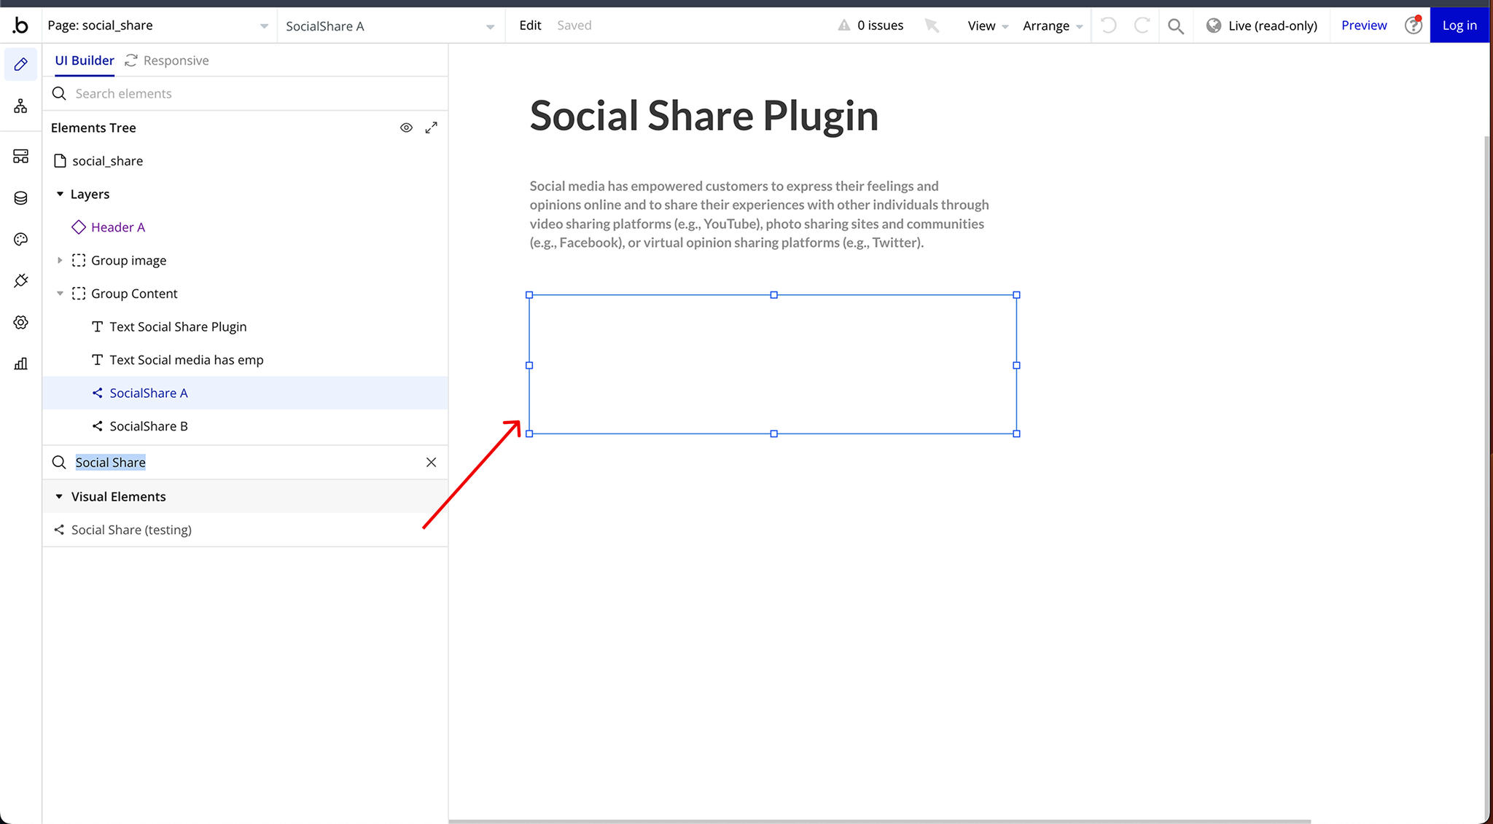
Task: Click the magnifier search icon in top bar
Action: [x=1175, y=26]
